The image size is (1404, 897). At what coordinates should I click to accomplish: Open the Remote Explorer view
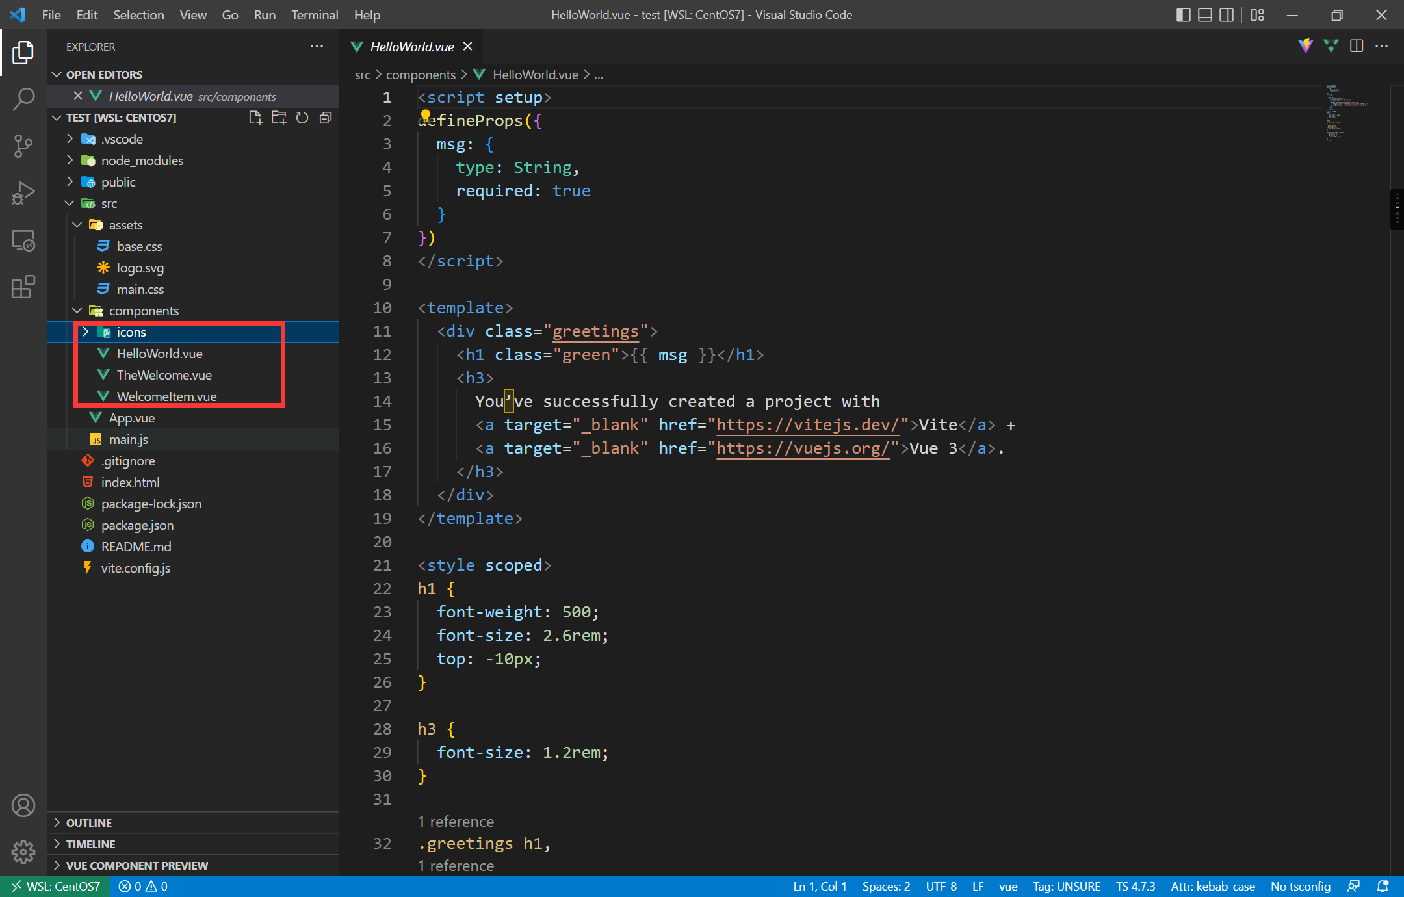click(23, 240)
